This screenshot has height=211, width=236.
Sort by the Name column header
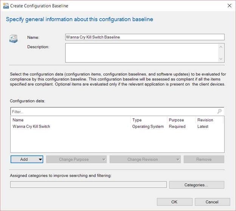point(71,120)
